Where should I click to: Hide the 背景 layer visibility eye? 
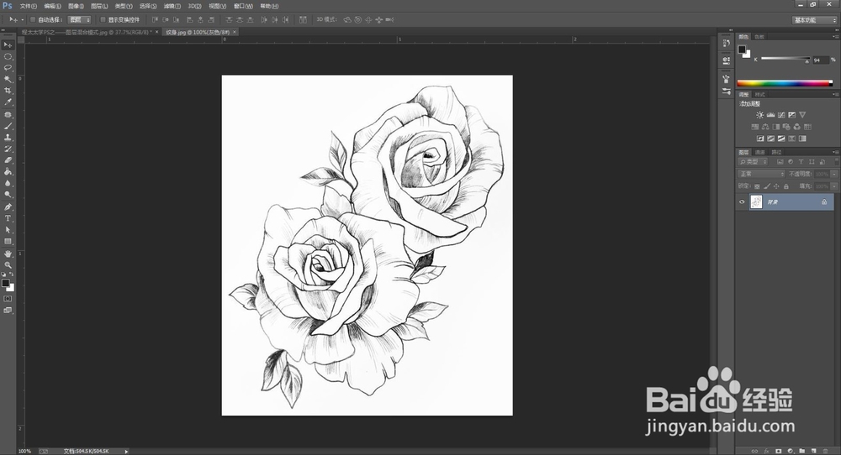[x=742, y=201]
